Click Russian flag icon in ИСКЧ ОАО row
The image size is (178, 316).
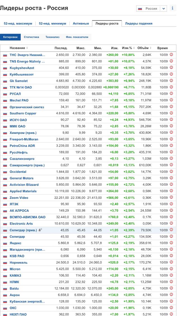click(x=5, y=120)
